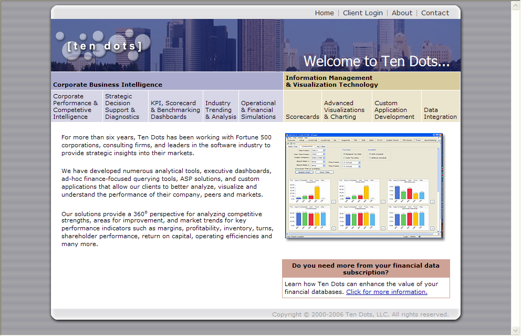Click the Corporate Business Intelligence heading

click(x=108, y=85)
